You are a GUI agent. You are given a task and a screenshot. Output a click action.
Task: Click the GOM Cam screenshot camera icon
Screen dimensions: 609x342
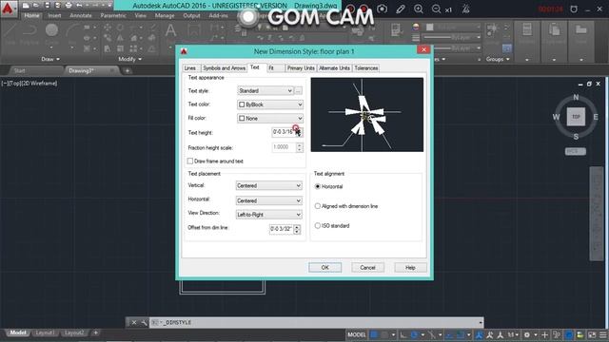click(x=383, y=9)
